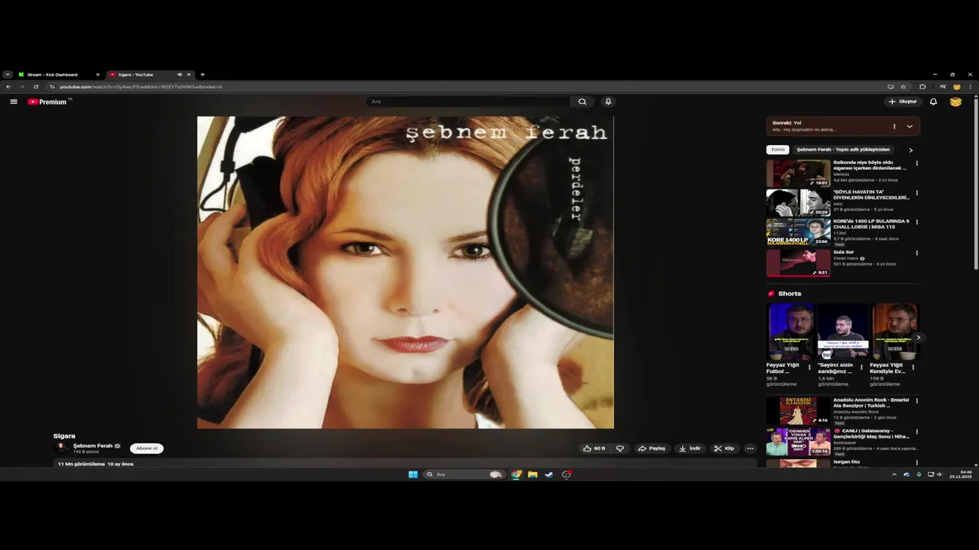
Task: Open the taskbar clock and date
Action: point(961,474)
